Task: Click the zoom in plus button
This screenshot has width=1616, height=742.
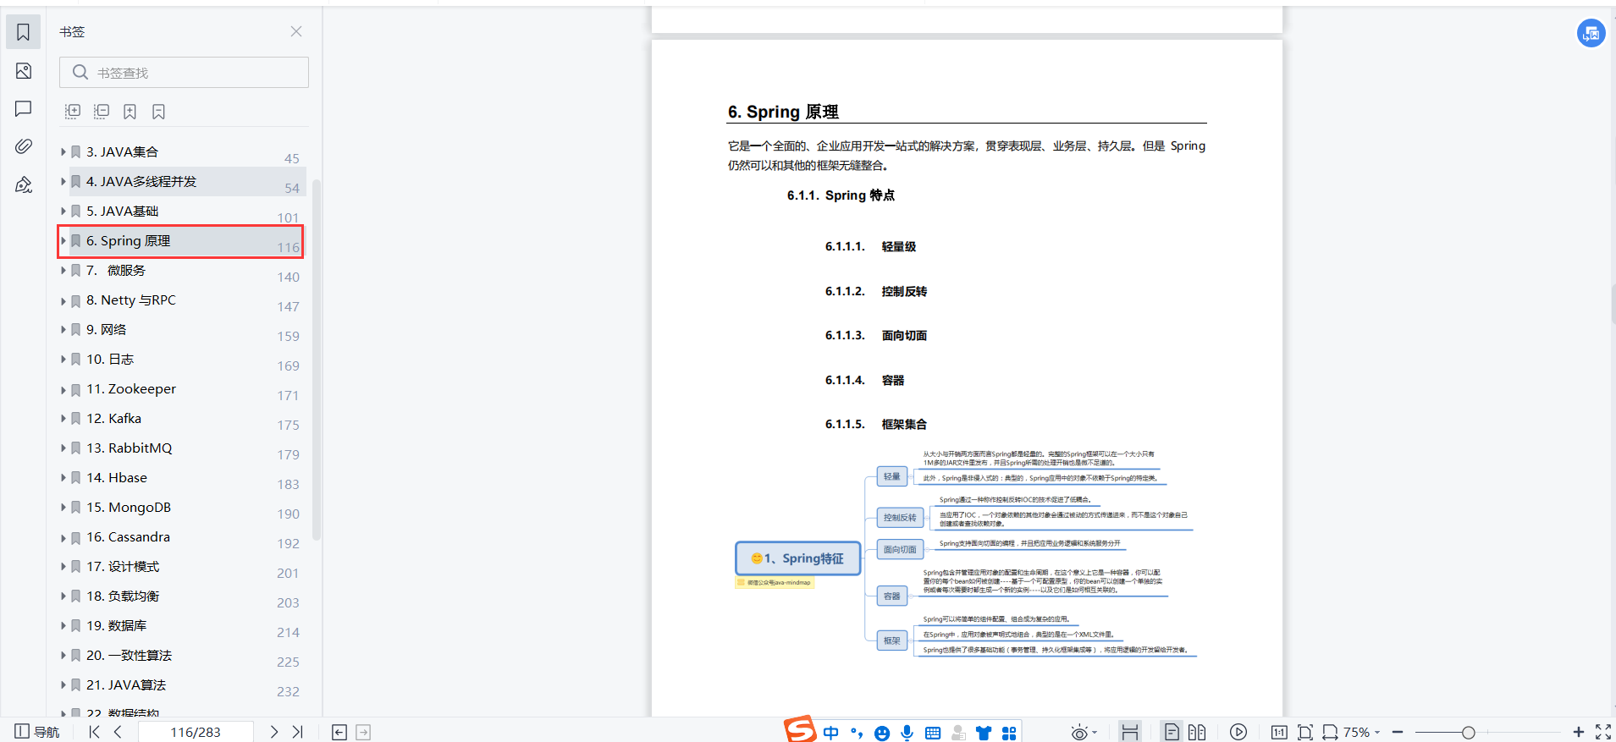Action: 1579,733
